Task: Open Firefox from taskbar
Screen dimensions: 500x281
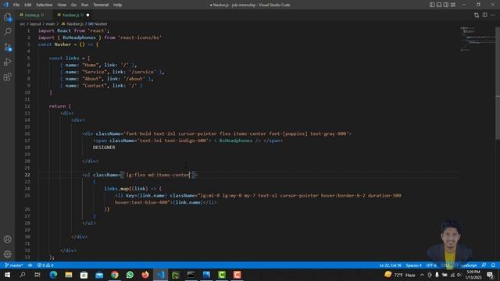Action: [145, 275]
